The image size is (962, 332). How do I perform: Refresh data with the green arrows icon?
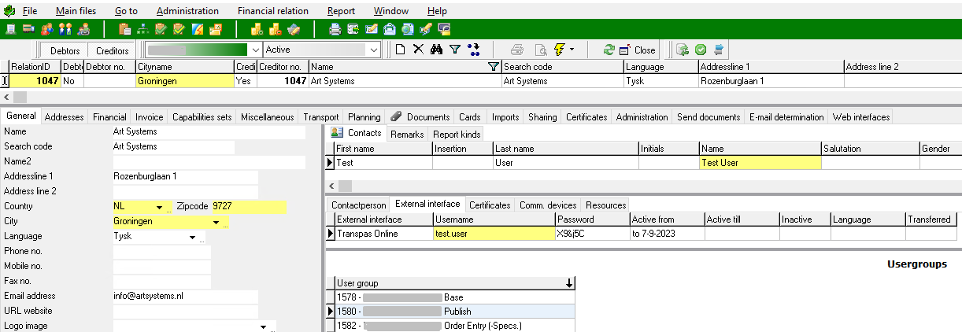tap(609, 50)
